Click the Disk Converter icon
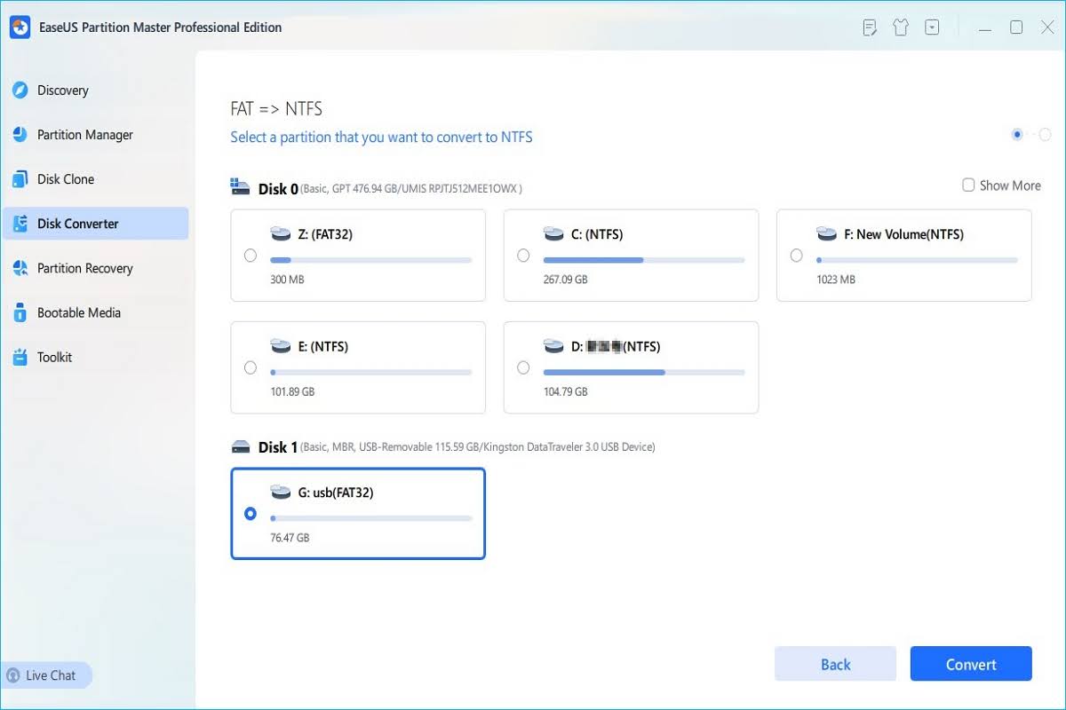This screenshot has width=1066, height=710. pos(20,224)
